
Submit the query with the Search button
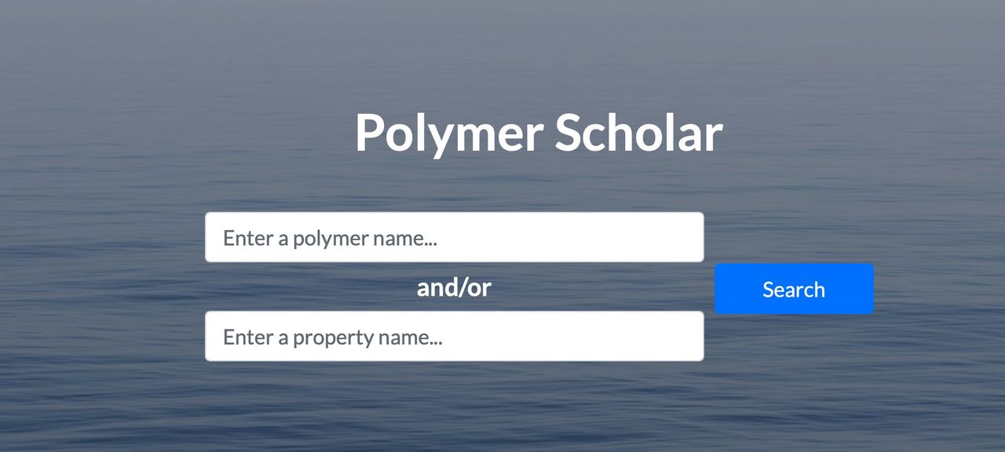[x=794, y=289]
